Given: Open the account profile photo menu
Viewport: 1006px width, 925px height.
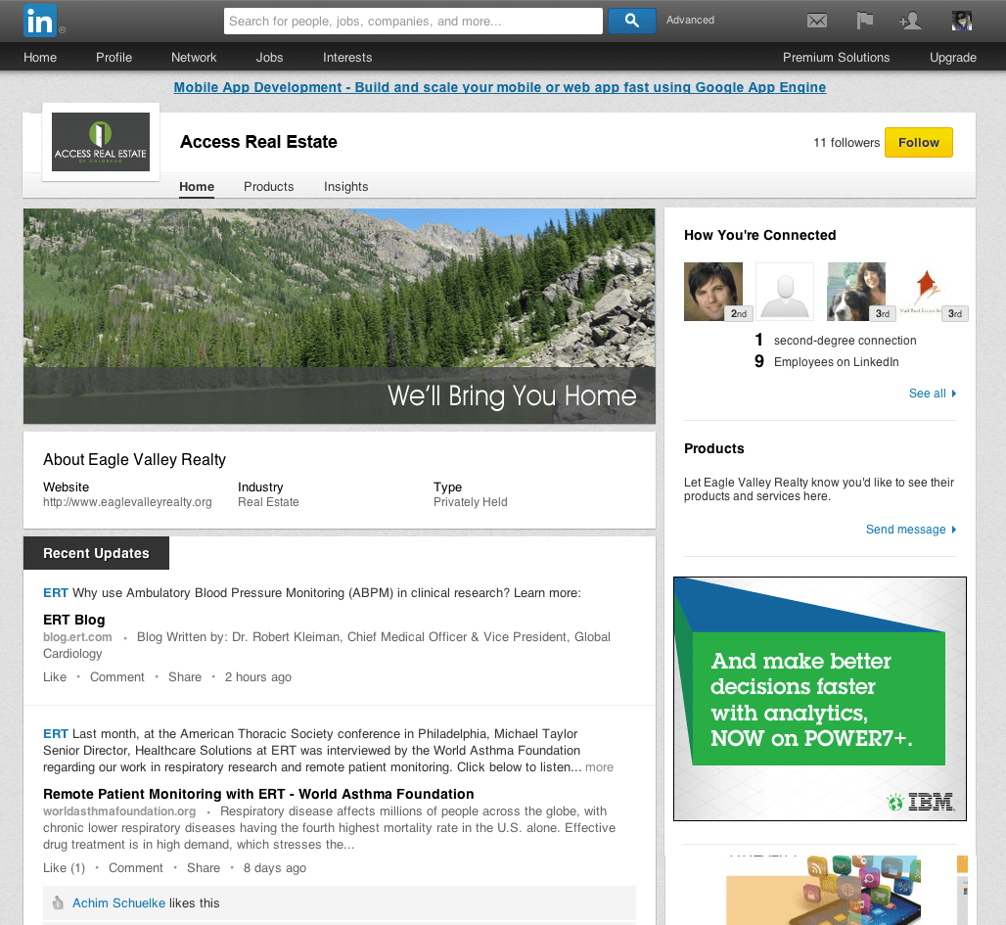Looking at the screenshot, I should coord(961,21).
